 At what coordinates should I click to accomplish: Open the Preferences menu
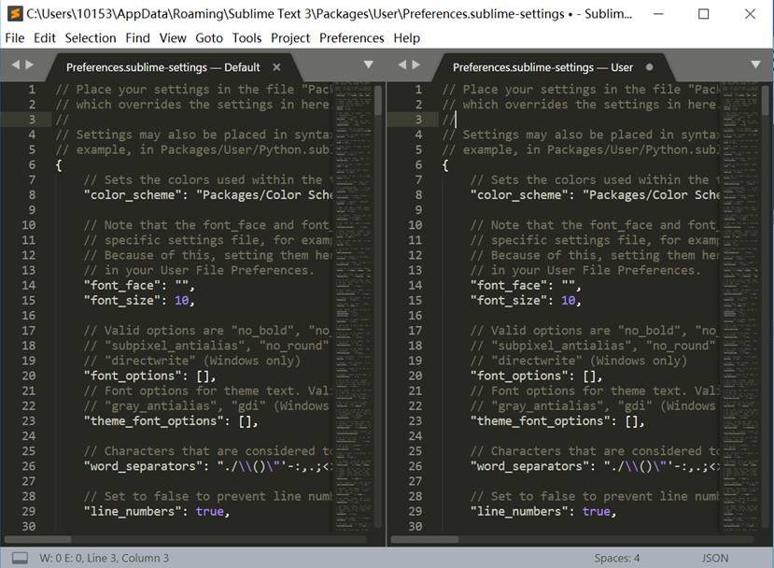click(x=351, y=38)
